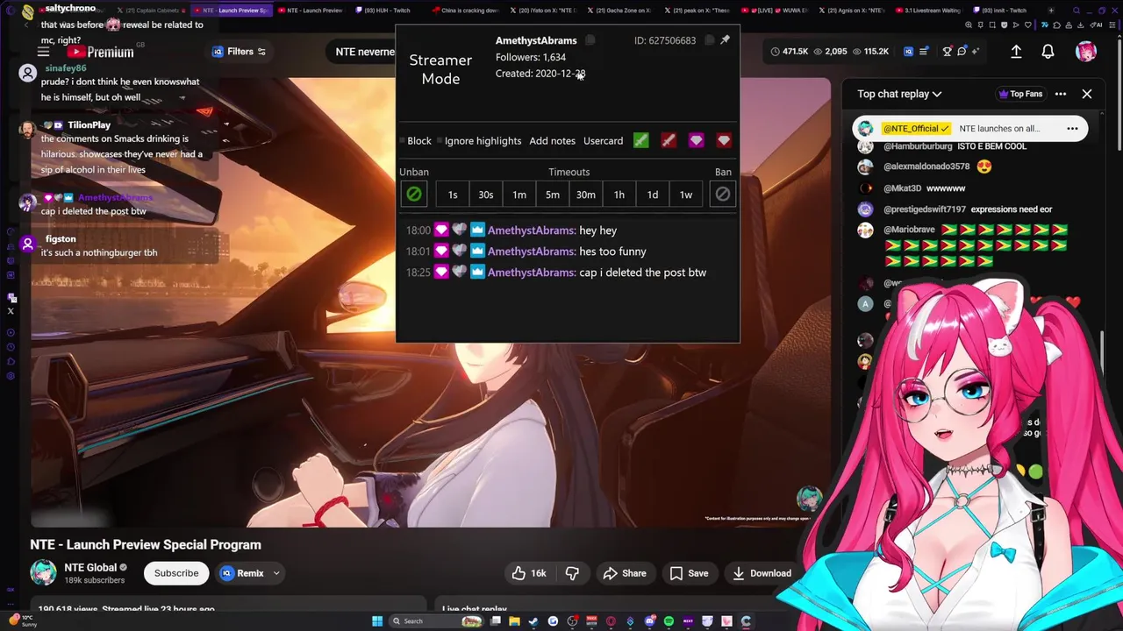This screenshot has width=1123, height=631.
Task: Click message "cap i deleted the post btw" in usercard
Action: coord(642,273)
